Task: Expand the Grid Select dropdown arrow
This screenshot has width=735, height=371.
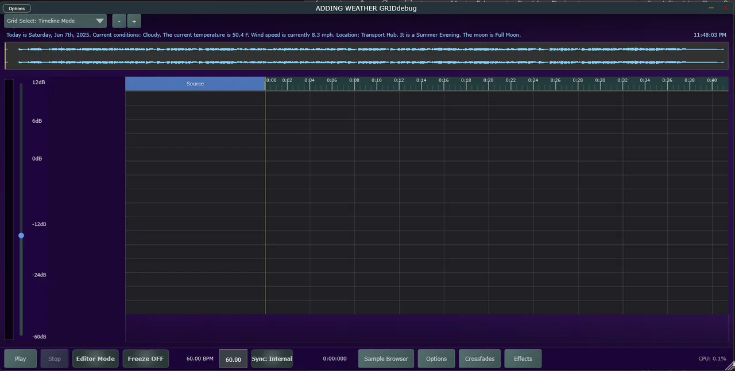Action: tap(100, 21)
